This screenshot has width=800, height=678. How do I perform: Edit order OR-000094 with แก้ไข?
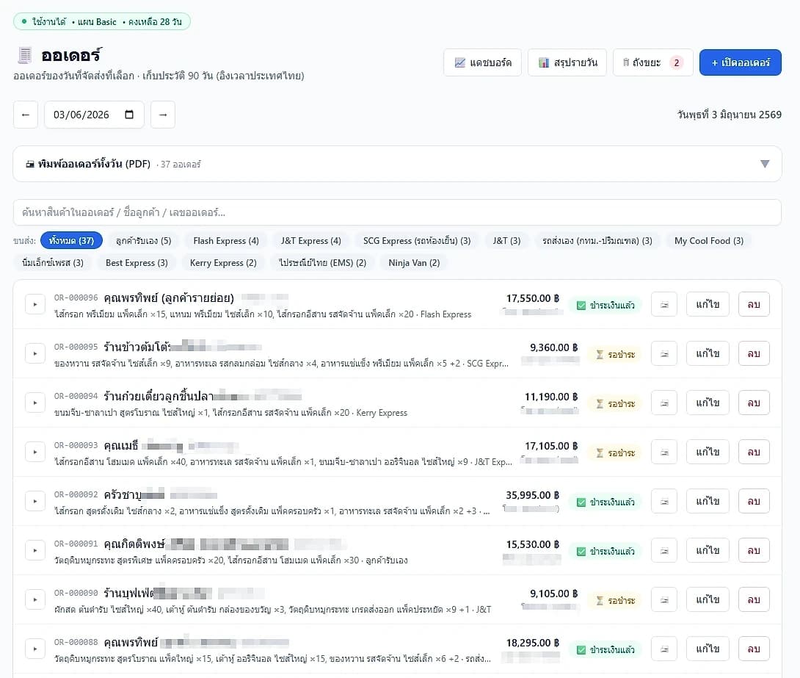708,403
